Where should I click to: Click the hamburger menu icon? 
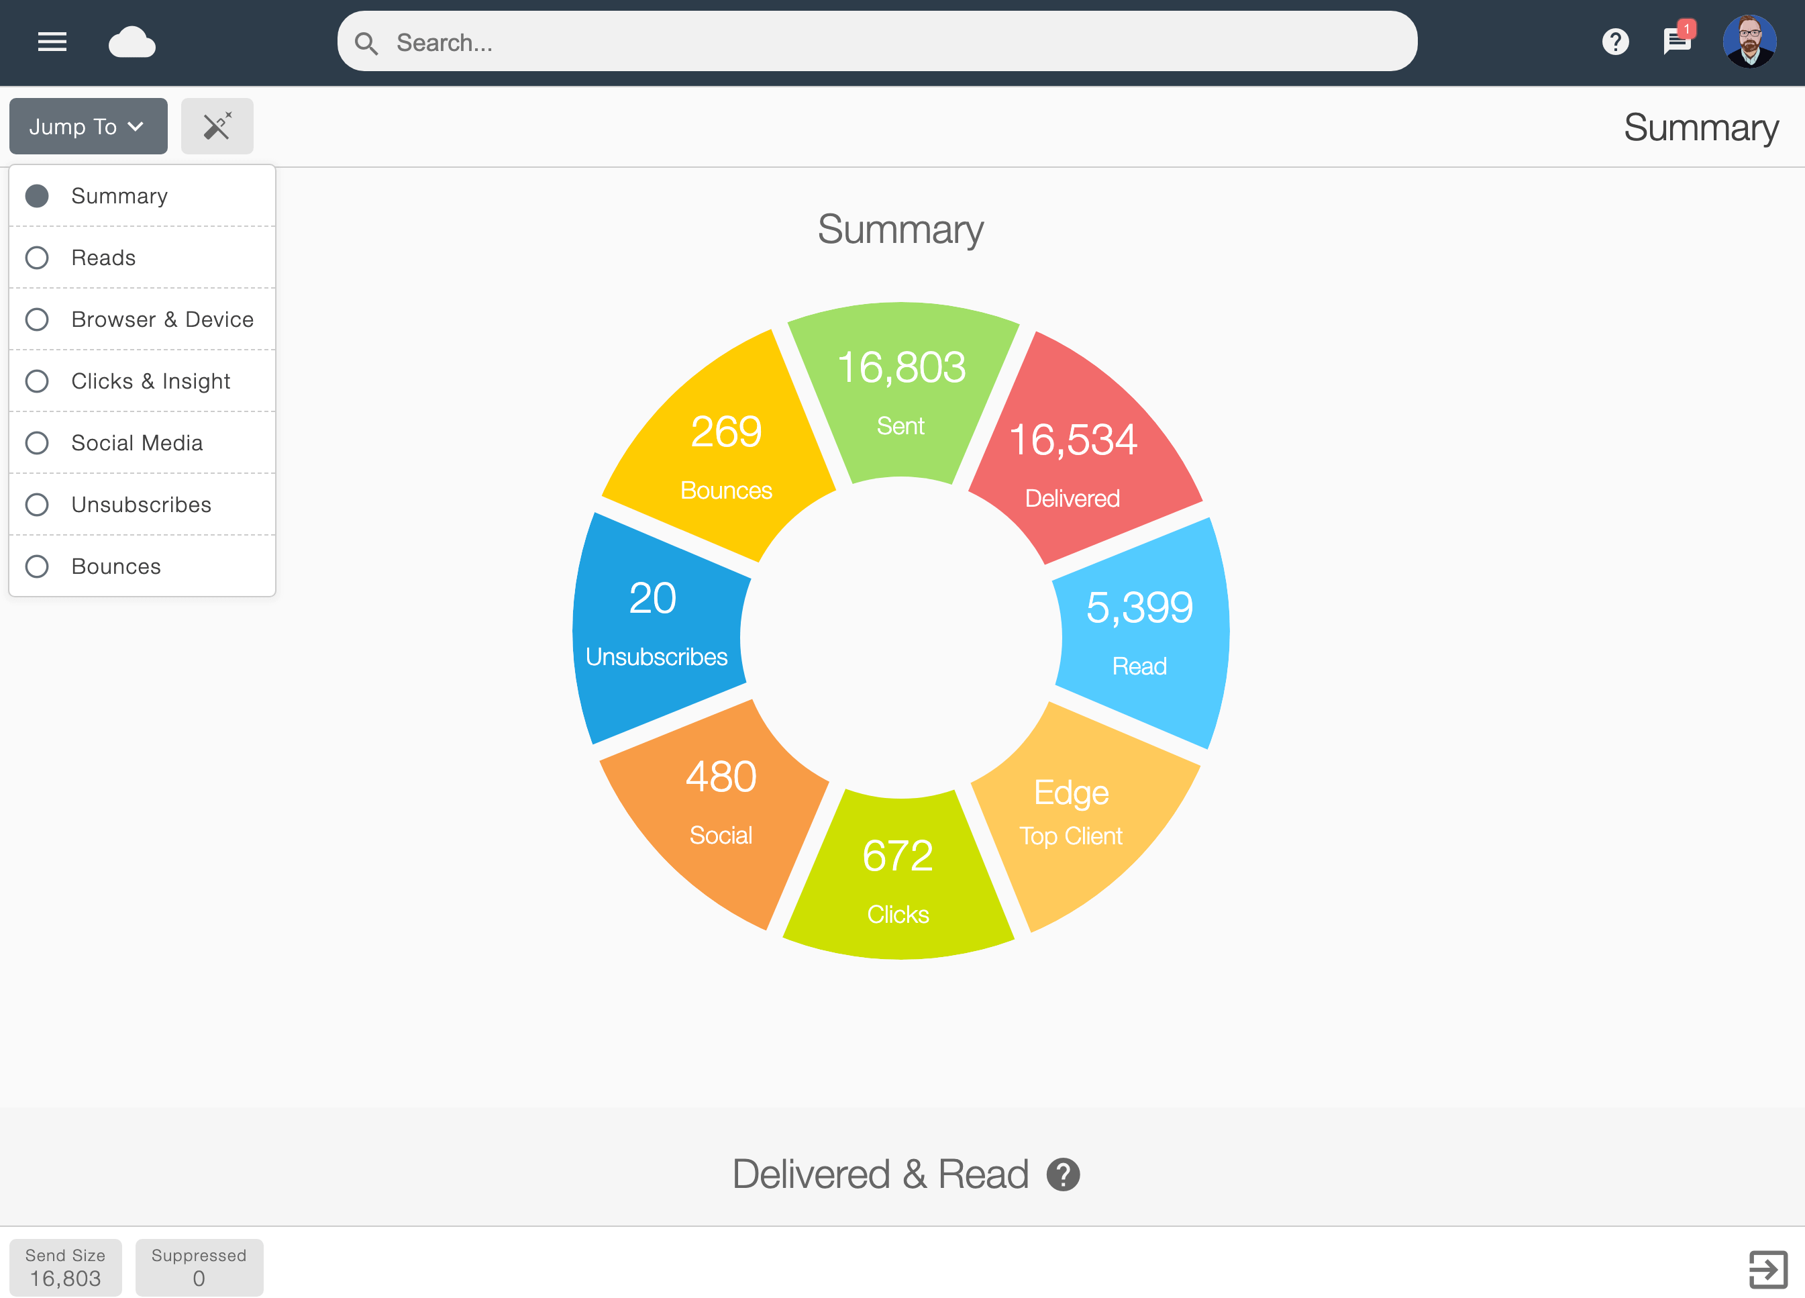pos(52,42)
